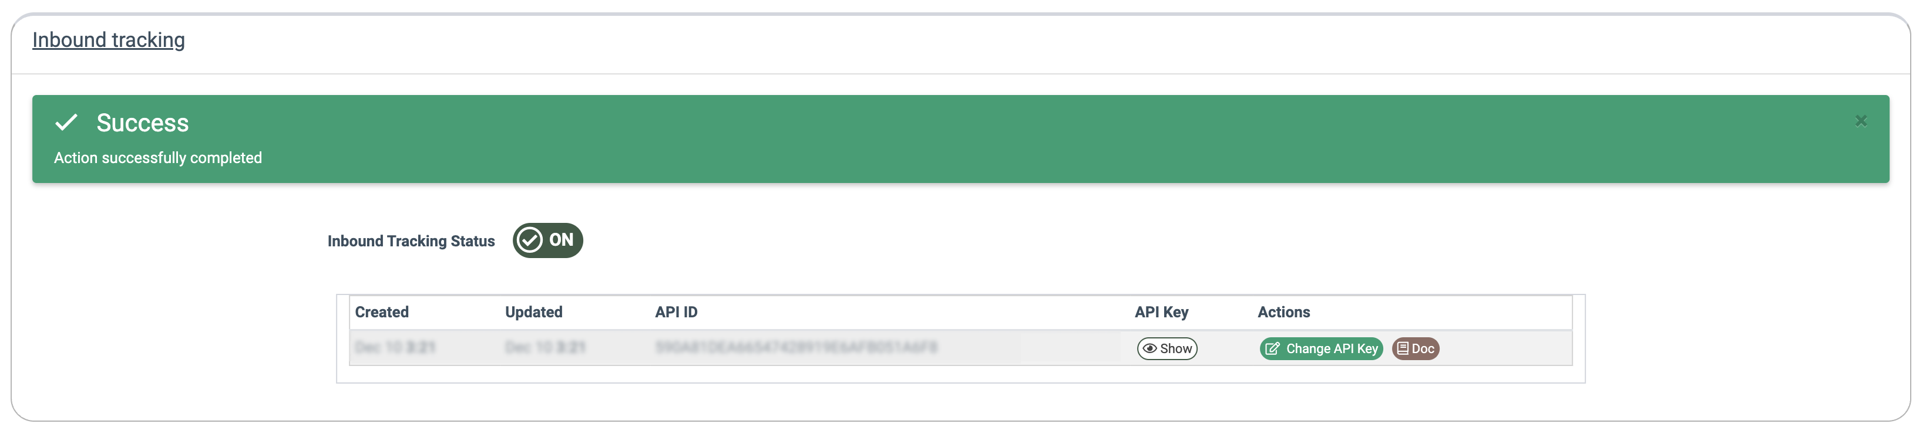Open the Inbound tracking heading link
The image size is (1916, 427).
[x=109, y=39]
